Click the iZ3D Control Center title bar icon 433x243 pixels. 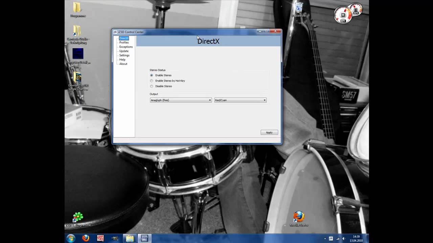point(115,32)
